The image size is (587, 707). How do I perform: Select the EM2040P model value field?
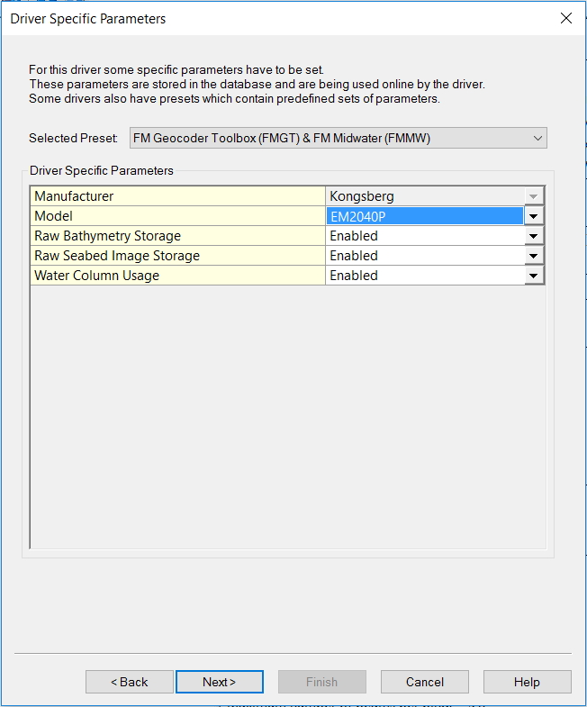[x=424, y=216]
